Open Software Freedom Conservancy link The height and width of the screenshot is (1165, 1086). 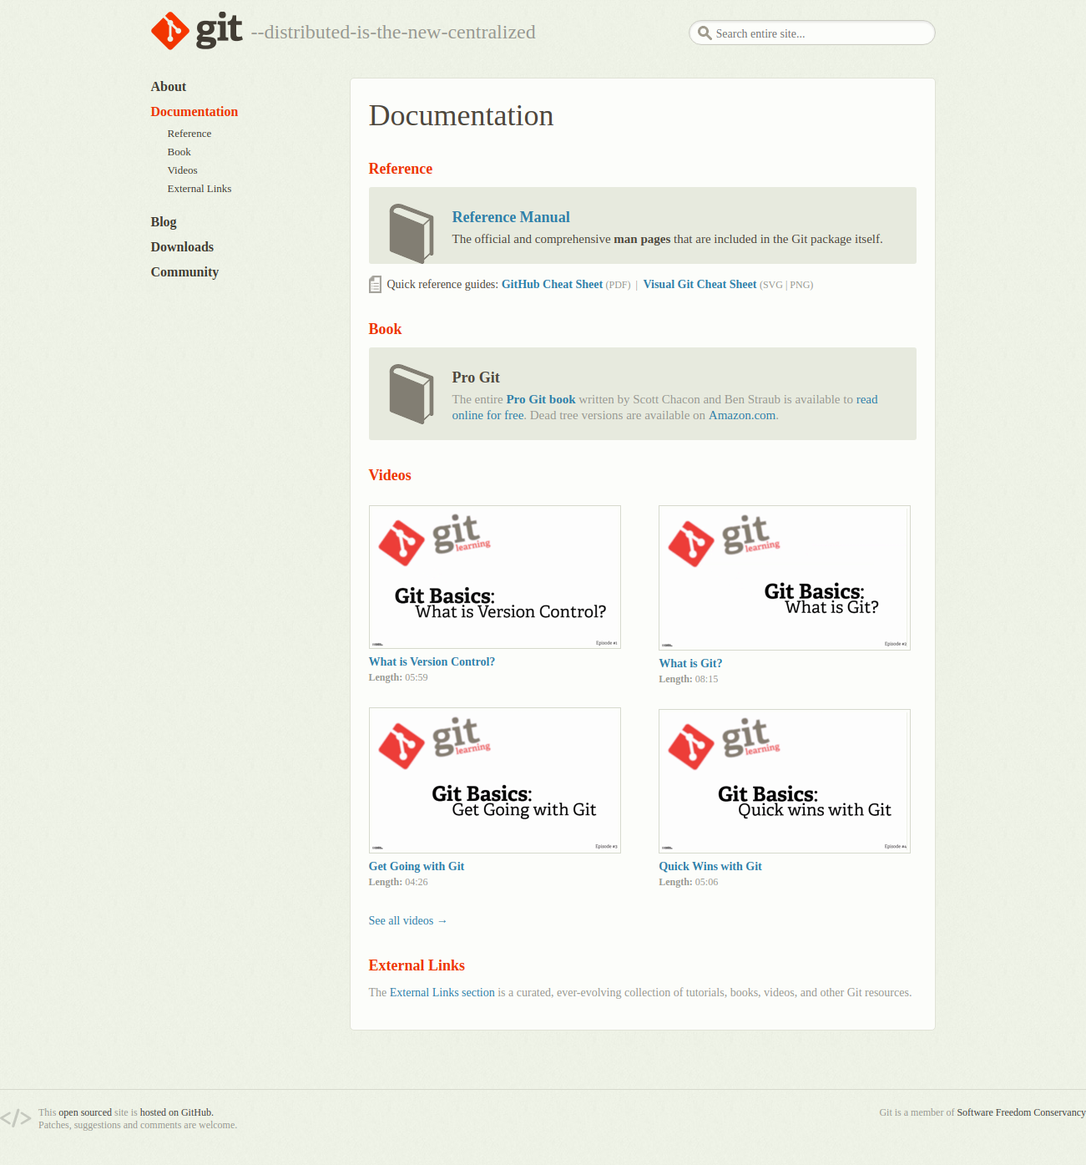coord(1021,1112)
